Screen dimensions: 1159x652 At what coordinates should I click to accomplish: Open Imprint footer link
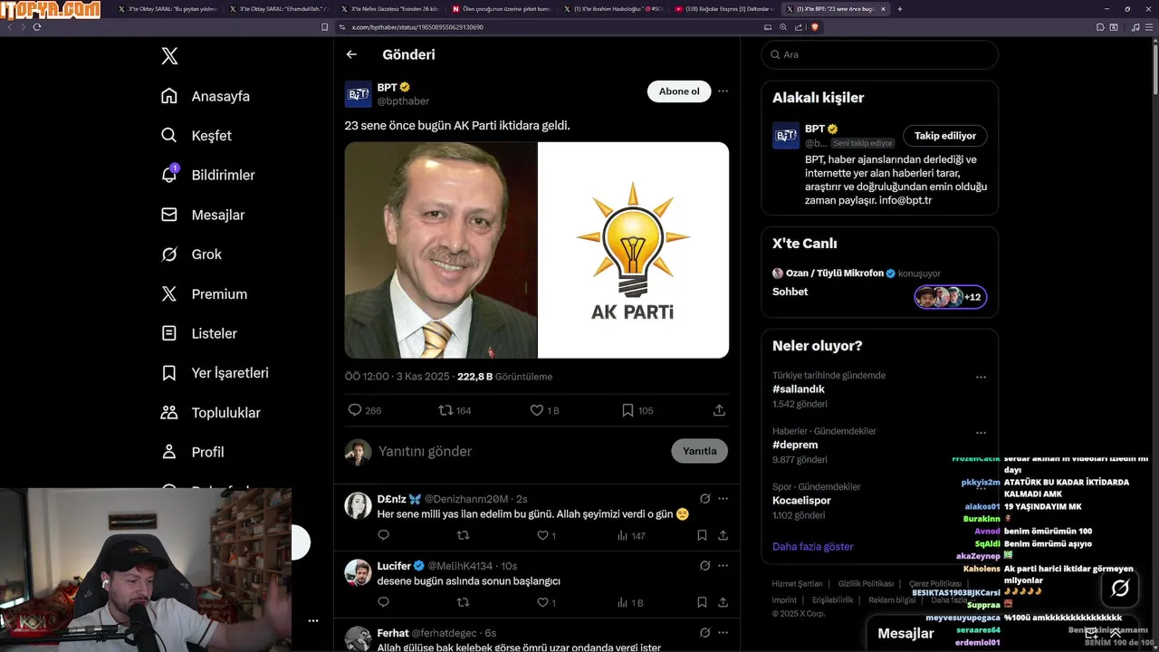[784, 600]
